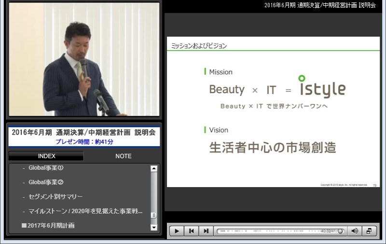Click the index list's scroll-up arrow
This screenshot has height=244, width=386.
click(x=154, y=168)
